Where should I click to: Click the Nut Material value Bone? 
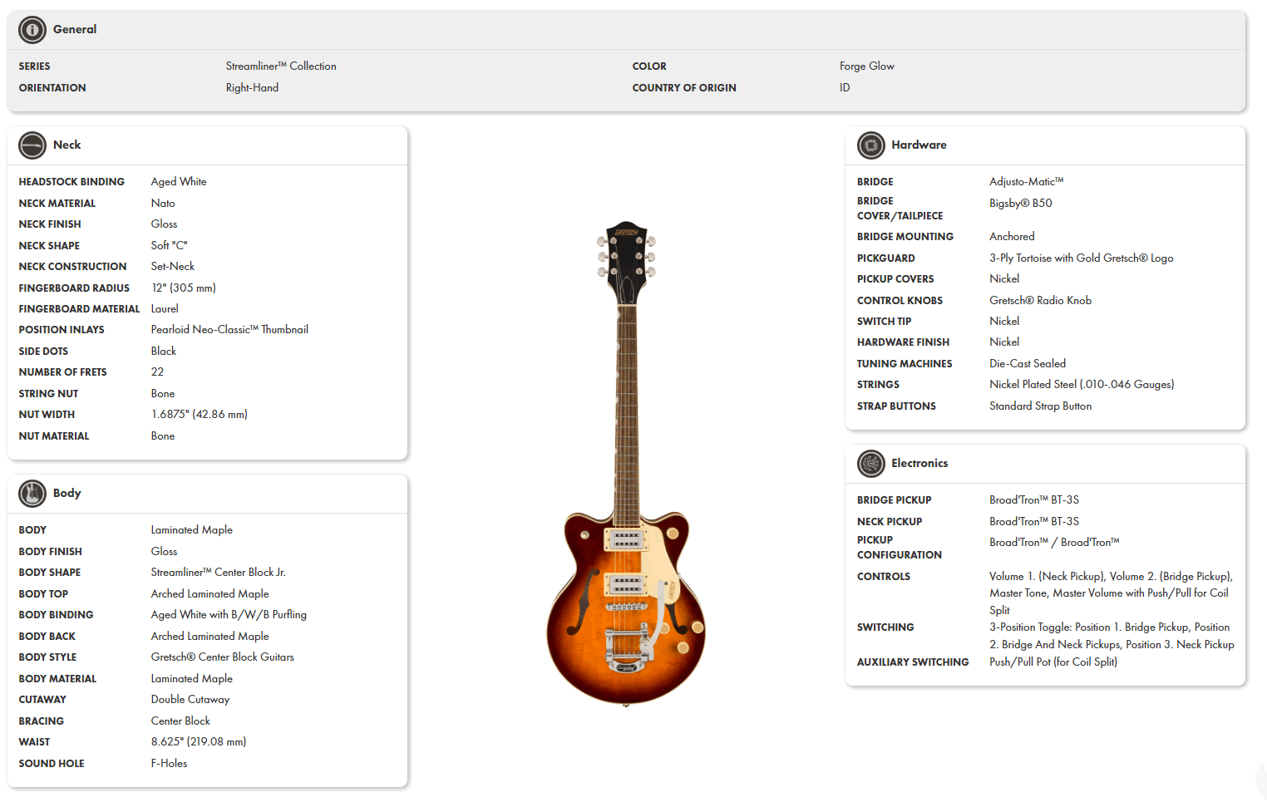point(163,435)
